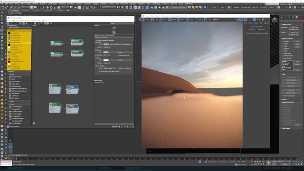Open the Modifiers menu

[x=35, y=4]
